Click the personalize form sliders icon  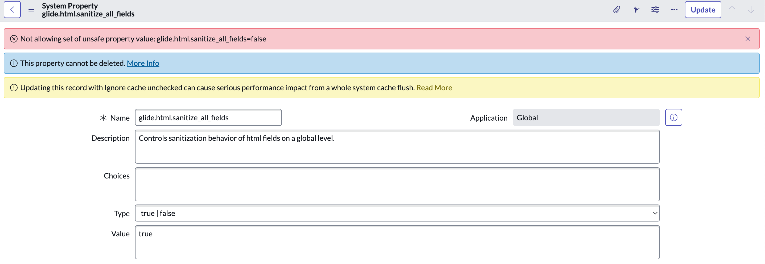coord(655,10)
